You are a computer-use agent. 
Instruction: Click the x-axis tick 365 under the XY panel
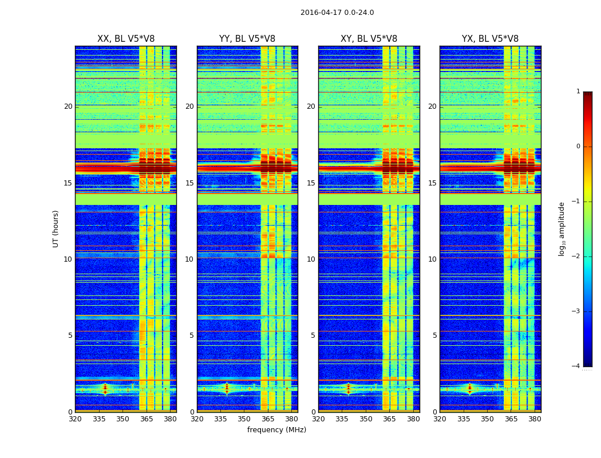pyautogui.click(x=389, y=419)
